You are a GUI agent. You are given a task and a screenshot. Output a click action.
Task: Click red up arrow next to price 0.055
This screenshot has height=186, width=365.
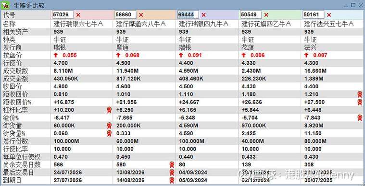[x=56, y=55]
